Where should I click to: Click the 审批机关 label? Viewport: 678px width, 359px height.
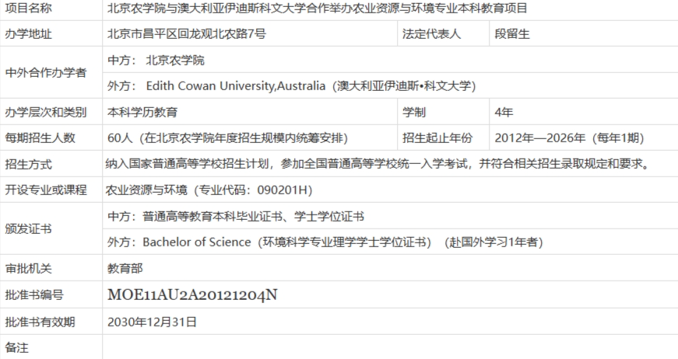click(28, 268)
